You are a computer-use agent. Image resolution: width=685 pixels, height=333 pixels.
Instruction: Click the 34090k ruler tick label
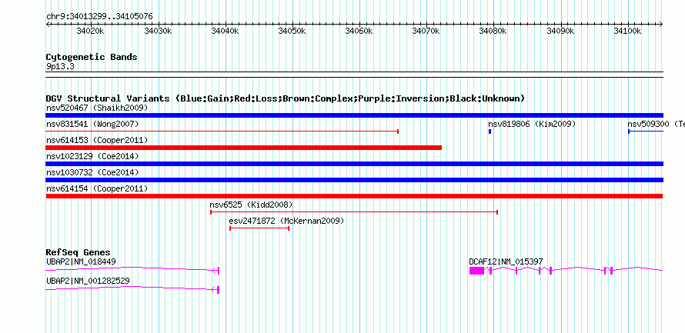(561, 31)
